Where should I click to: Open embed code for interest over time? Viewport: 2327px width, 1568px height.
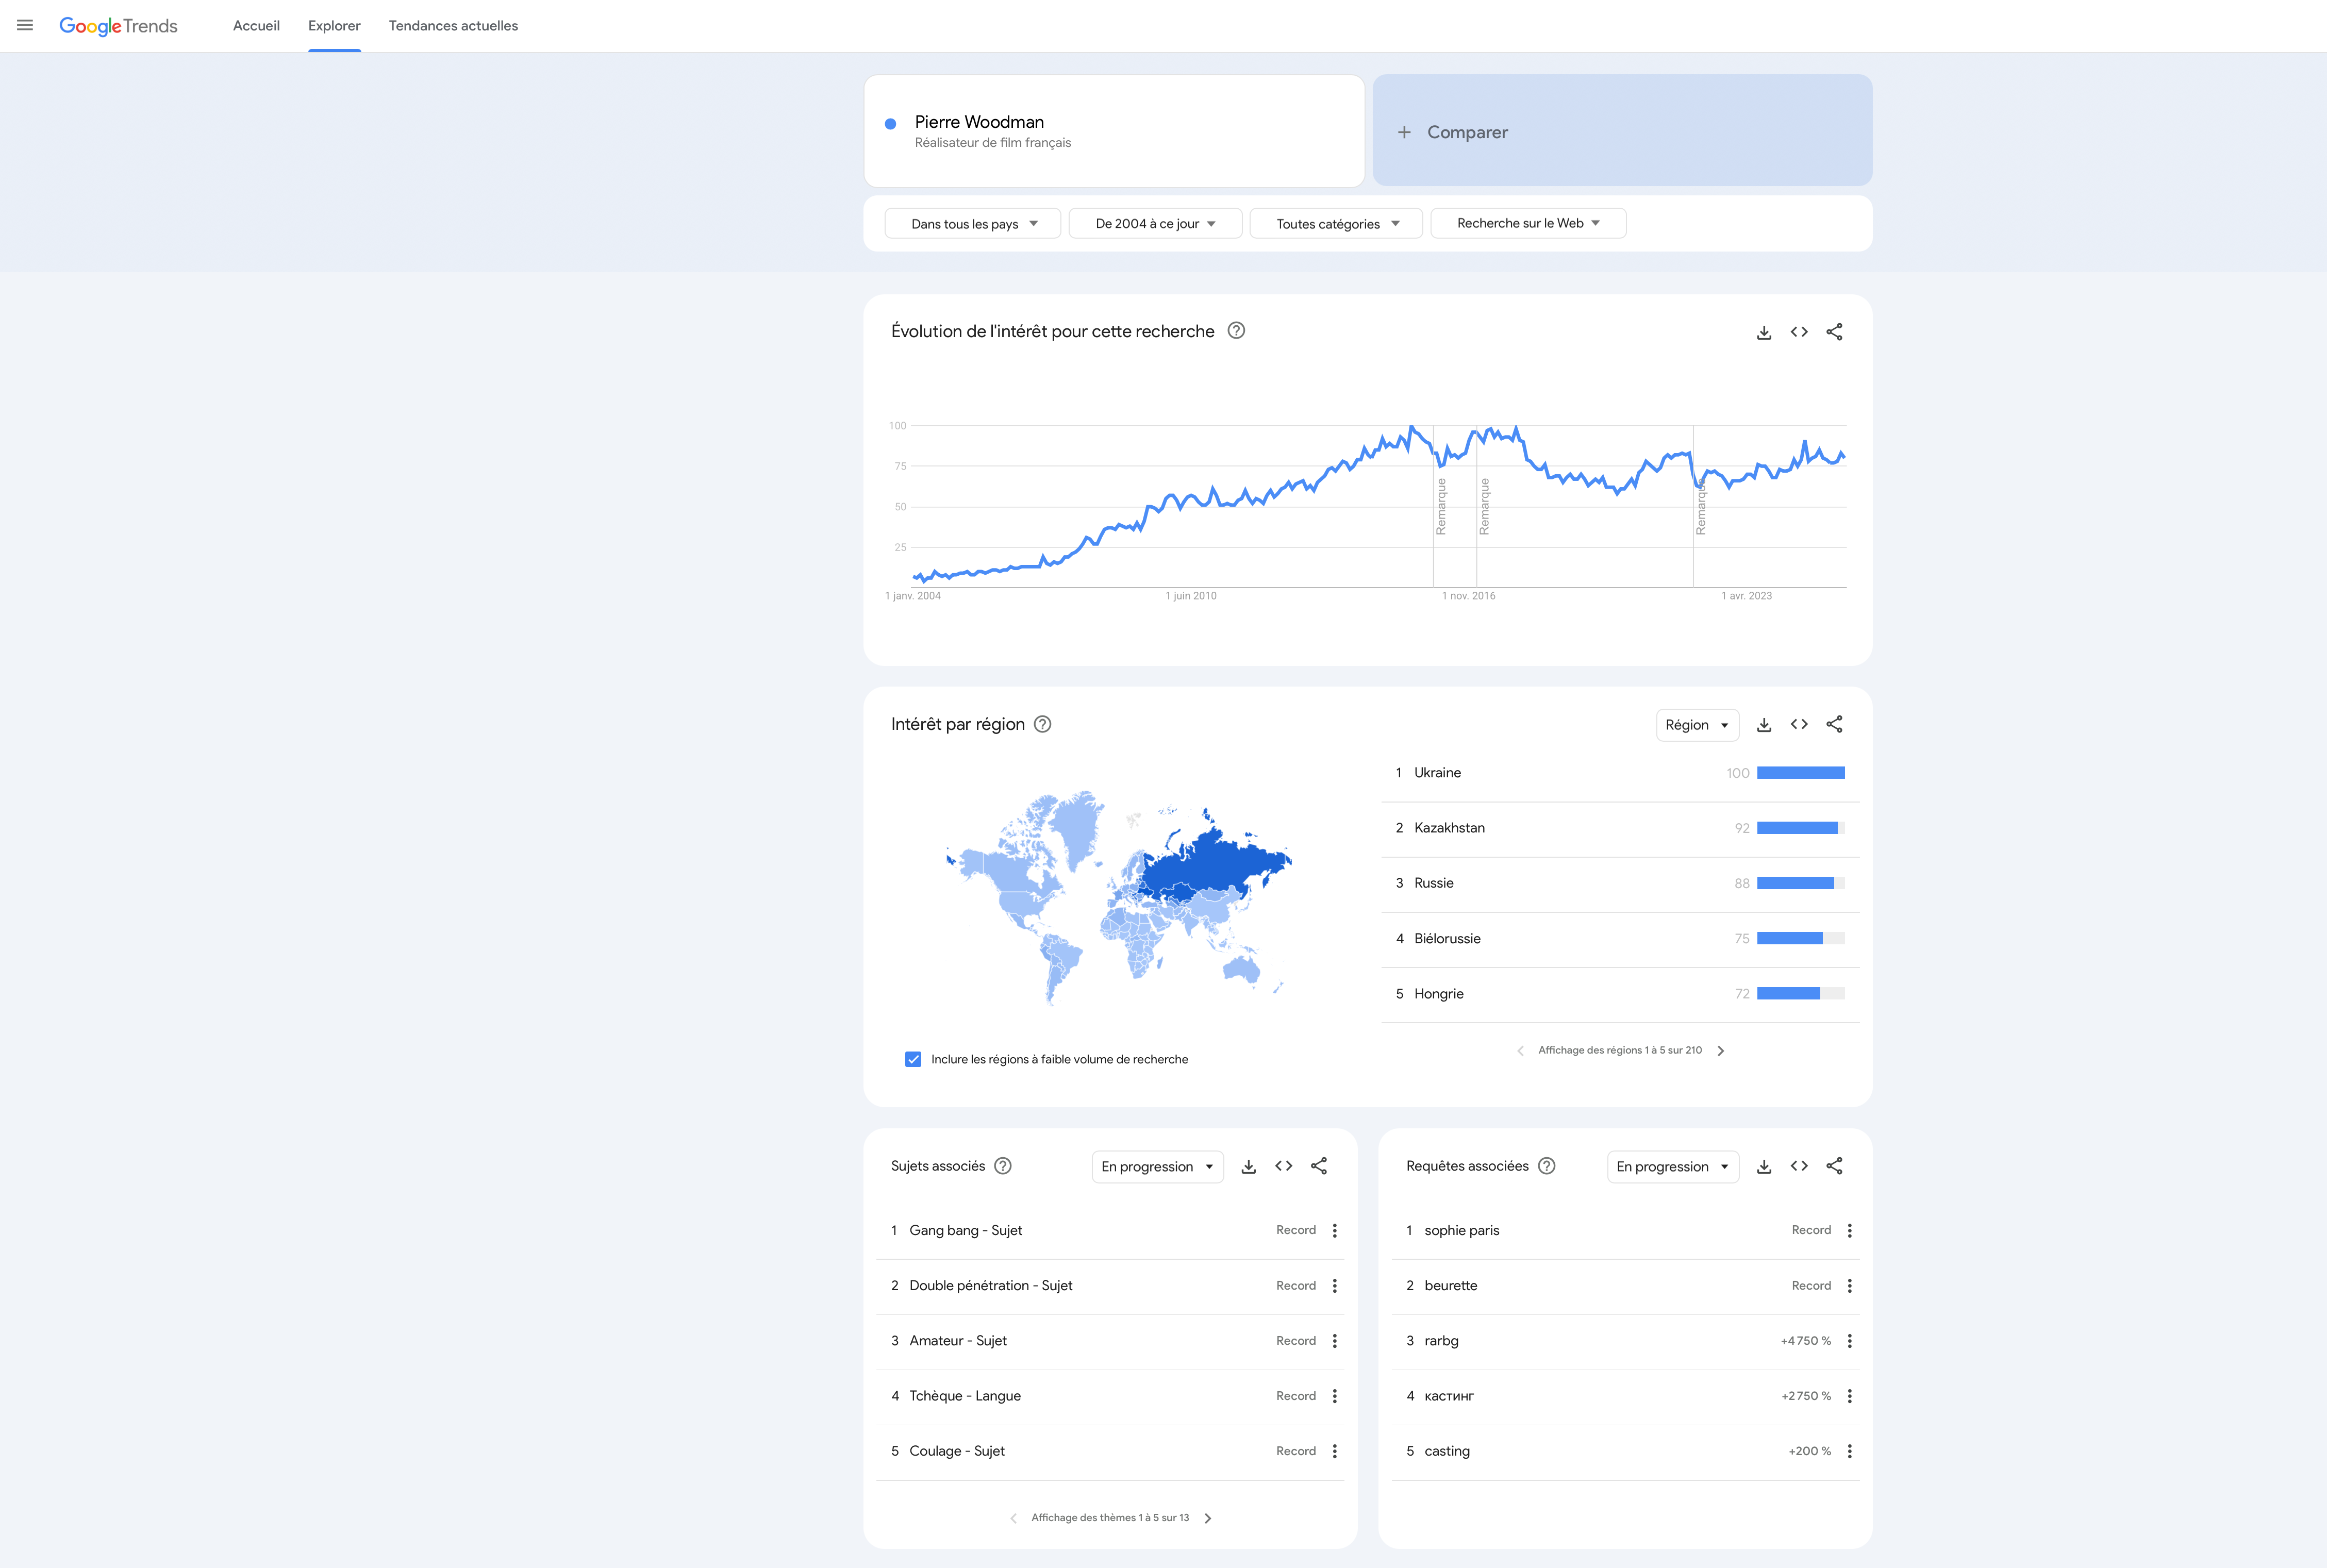pos(1799,332)
